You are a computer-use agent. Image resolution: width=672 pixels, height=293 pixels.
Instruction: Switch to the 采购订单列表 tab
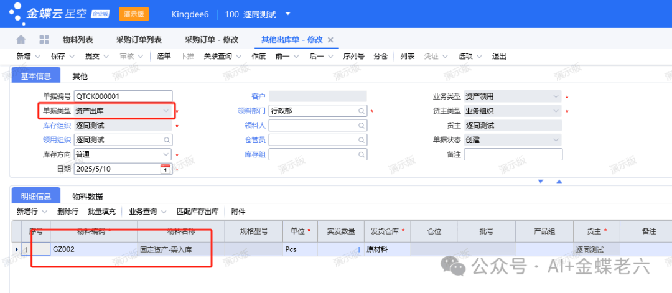[x=139, y=40]
